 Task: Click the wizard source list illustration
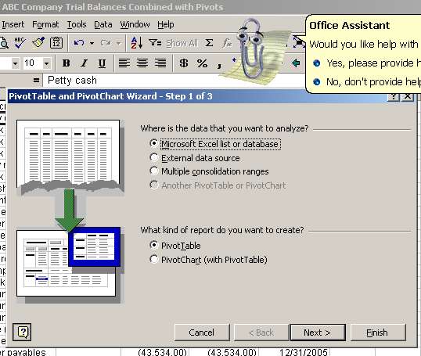coord(70,157)
